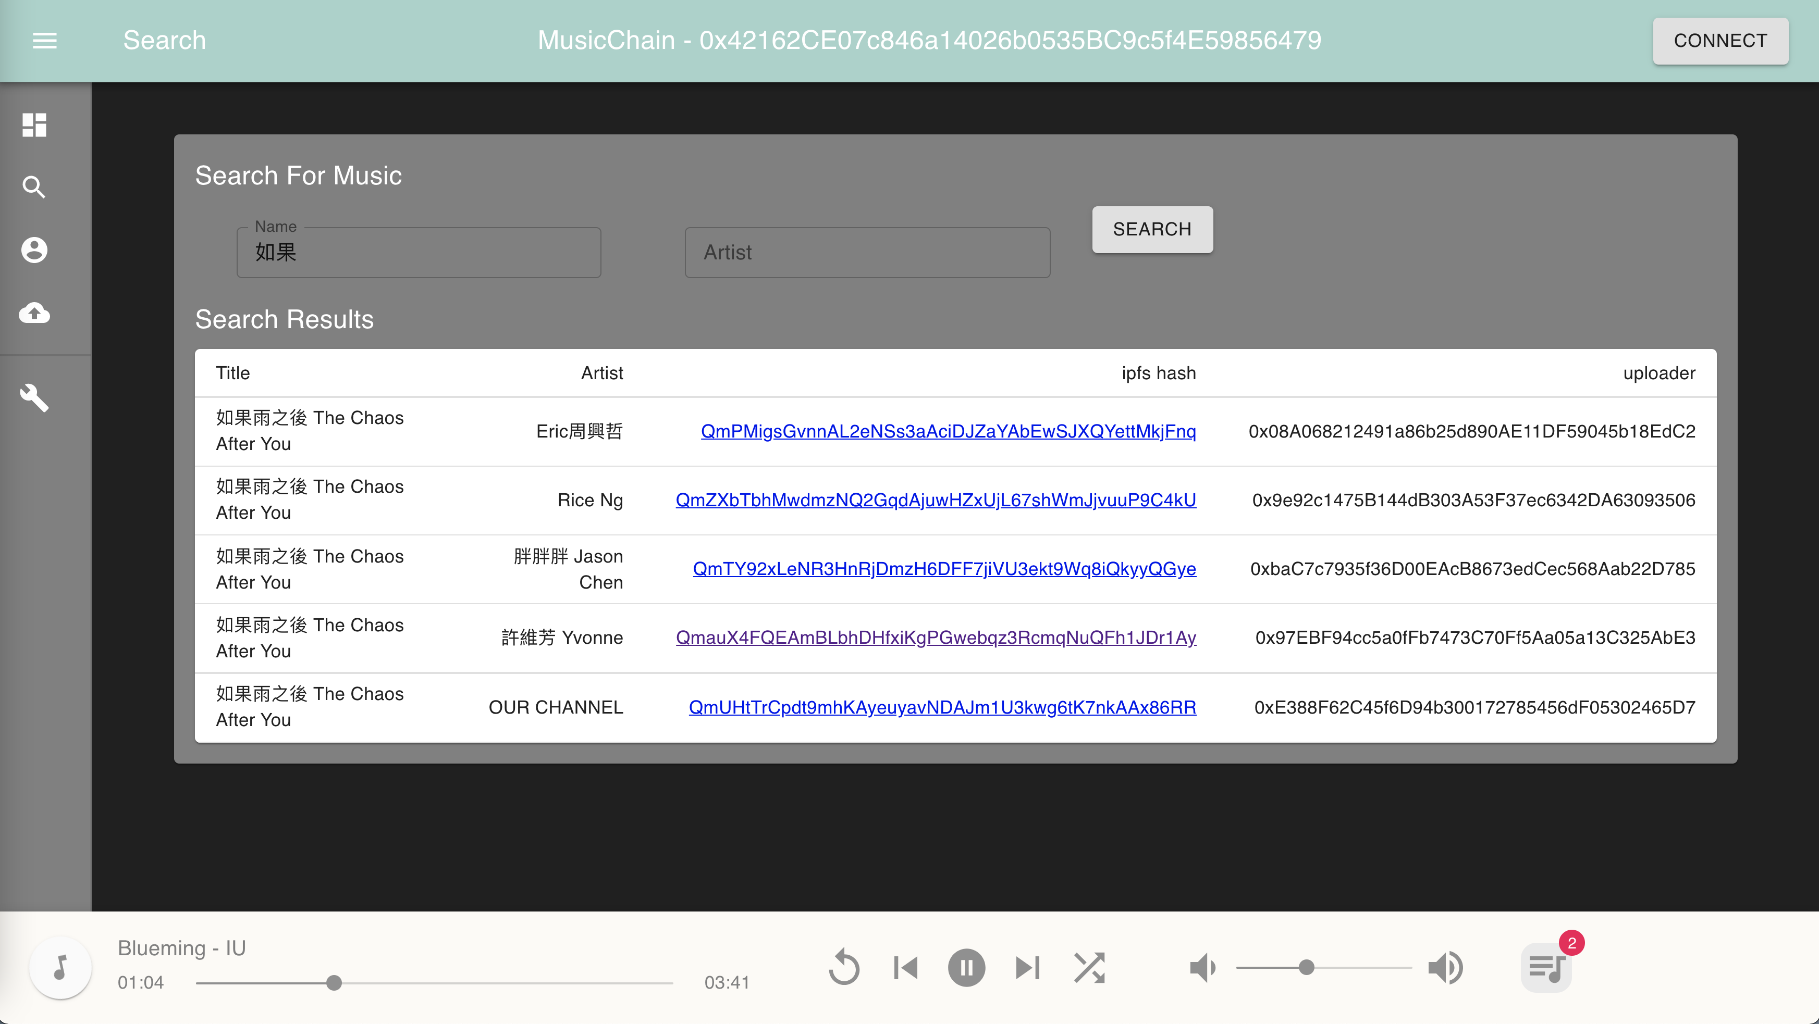Screen dimensions: 1819x1024
Task: Click the song progress slider handle
Action: coord(334,983)
